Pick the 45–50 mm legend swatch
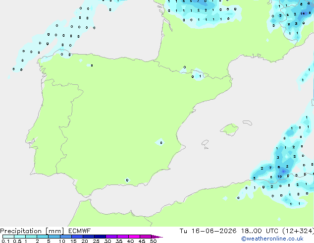Viewport: 314px width, 243px height. (x=146, y=237)
